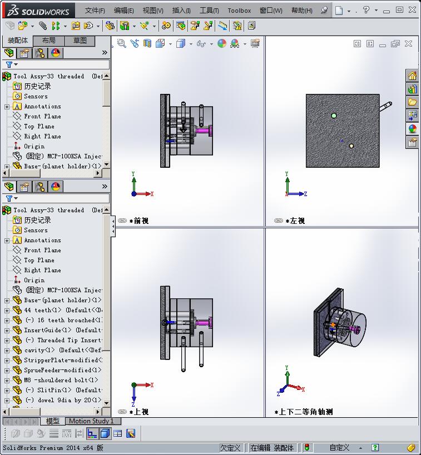Open the 插入(I) menu
This screenshot has height=455, width=421.
click(x=181, y=11)
